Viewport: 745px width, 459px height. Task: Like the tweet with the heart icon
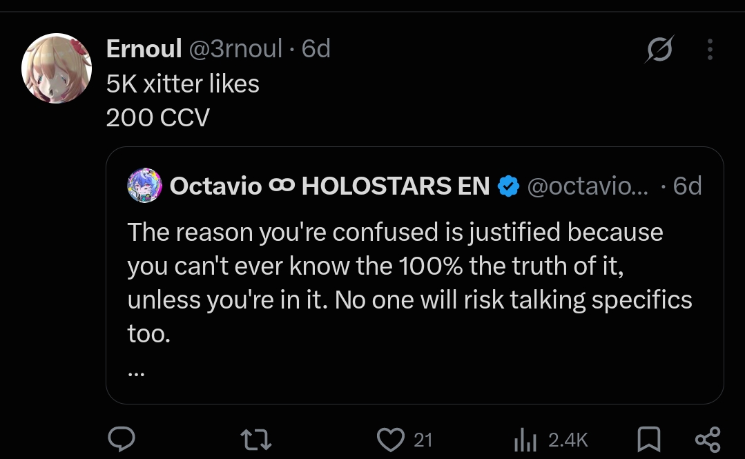click(391, 440)
